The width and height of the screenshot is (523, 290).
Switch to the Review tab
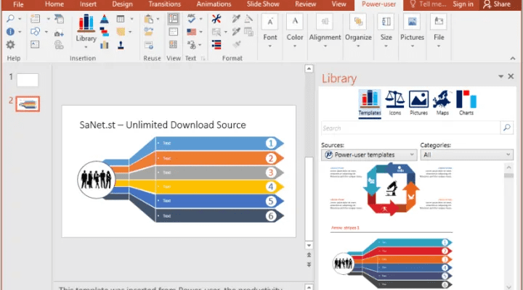click(x=306, y=4)
